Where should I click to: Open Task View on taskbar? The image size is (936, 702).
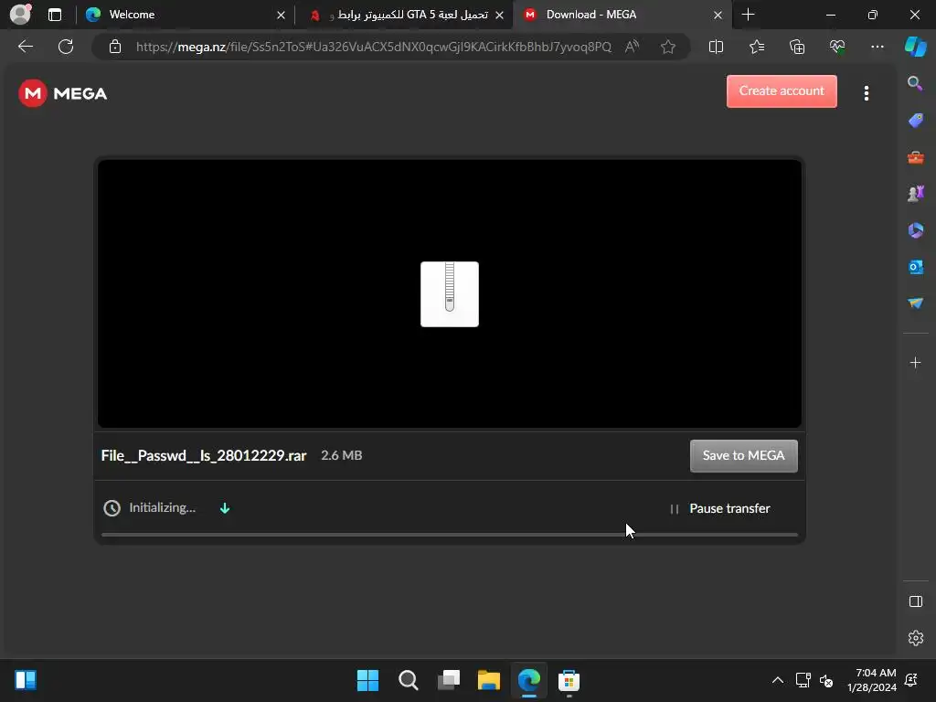[x=449, y=680]
